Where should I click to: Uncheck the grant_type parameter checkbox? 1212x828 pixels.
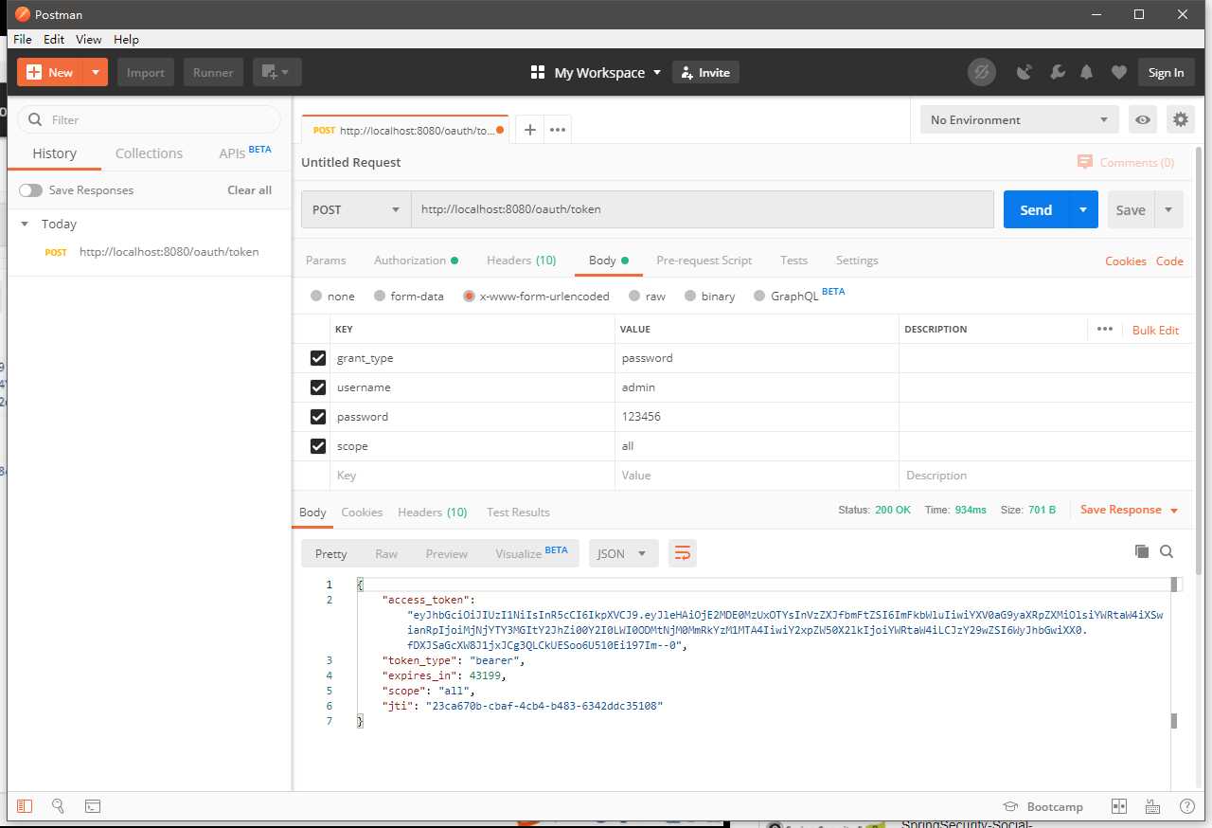(x=318, y=358)
